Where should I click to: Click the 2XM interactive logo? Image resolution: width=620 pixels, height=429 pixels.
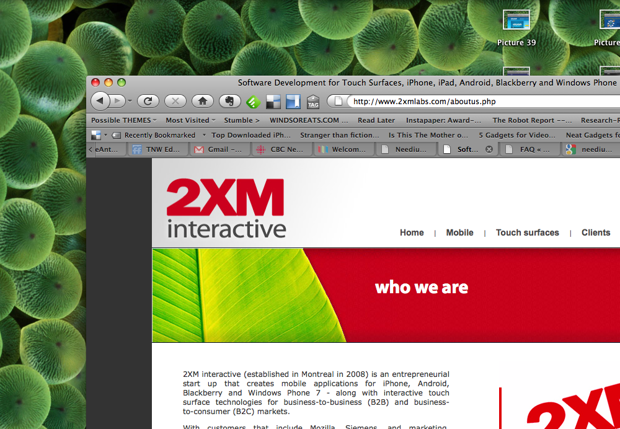click(x=226, y=208)
